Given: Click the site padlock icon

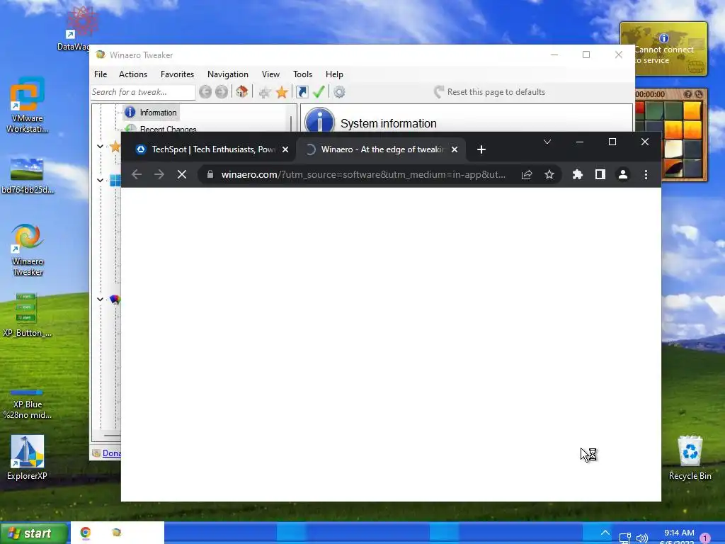Looking at the screenshot, I should [210, 174].
